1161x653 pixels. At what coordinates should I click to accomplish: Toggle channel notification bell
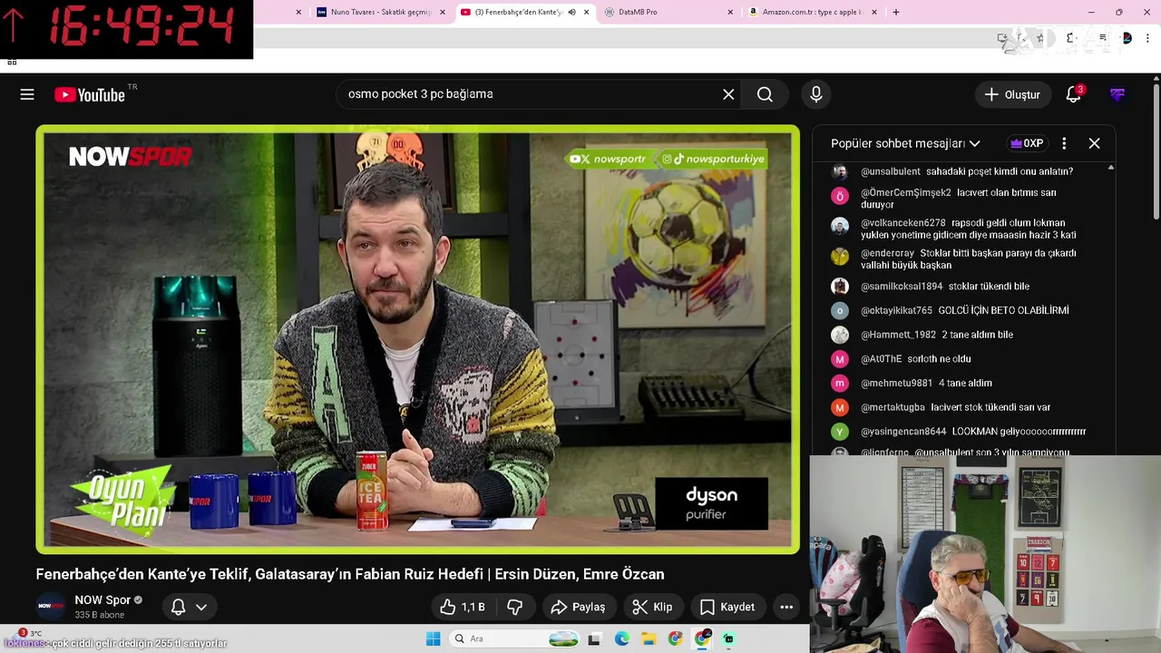[x=179, y=607]
